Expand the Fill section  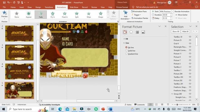[124, 39]
